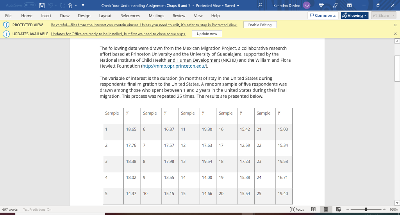Click the Protected View shield icon
This screenshot has height=215, width=400.
(x=6, y=25)
